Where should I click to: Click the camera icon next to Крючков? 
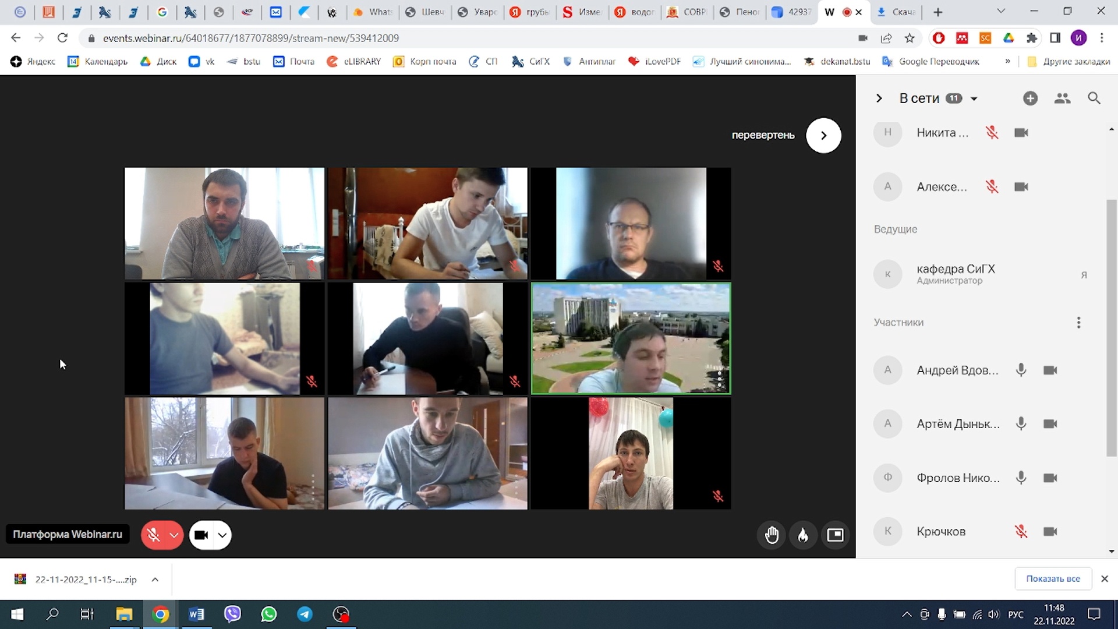click(1050, 531)
